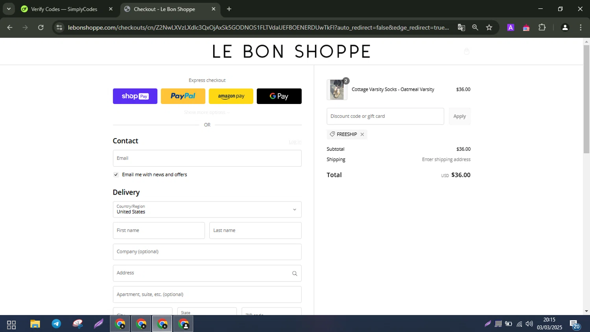The image size is (590, 332).
Task: Pay with PayPal
Action: [183, 96]
